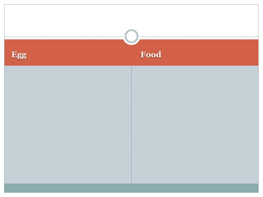Click the dashed line left of the circle

pos(64,37)
